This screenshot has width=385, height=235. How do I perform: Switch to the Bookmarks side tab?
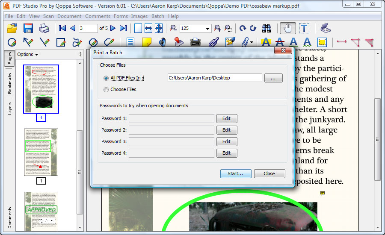click(x=9, y=83)
